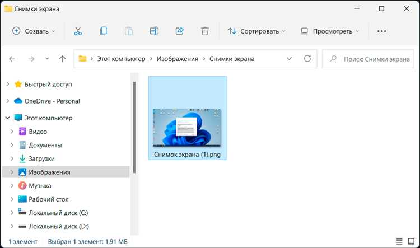Open Документы in the sidebar
The image size is (420, 248).
click(x=45, y=145)
